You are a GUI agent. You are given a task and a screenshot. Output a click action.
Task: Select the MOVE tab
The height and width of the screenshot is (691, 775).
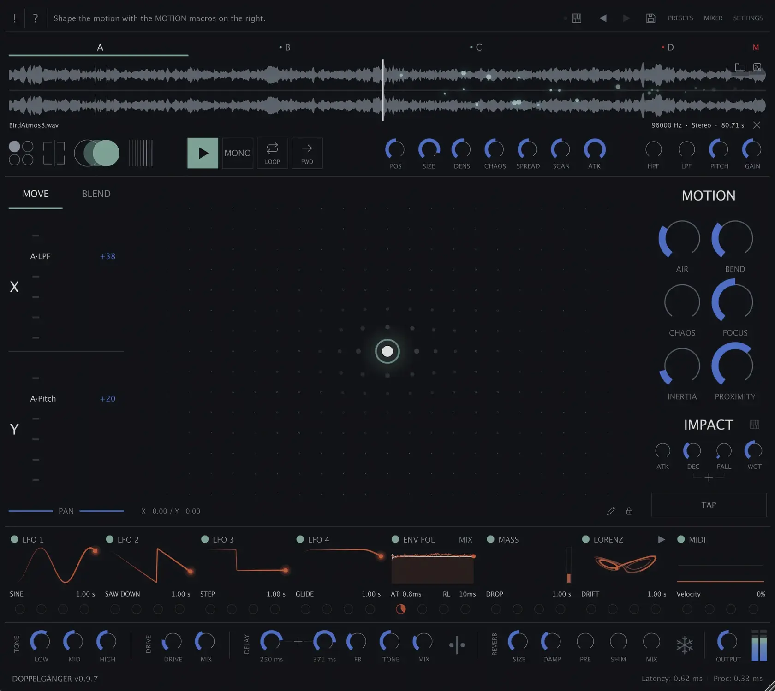coord(36,194)
